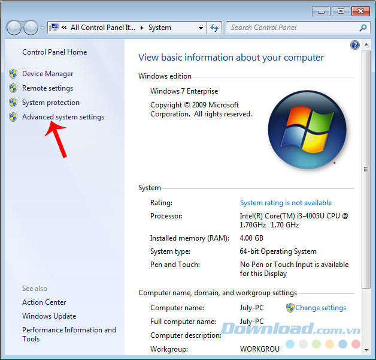Open Remote settings link

pyautogui.click(x=48, y=88)
